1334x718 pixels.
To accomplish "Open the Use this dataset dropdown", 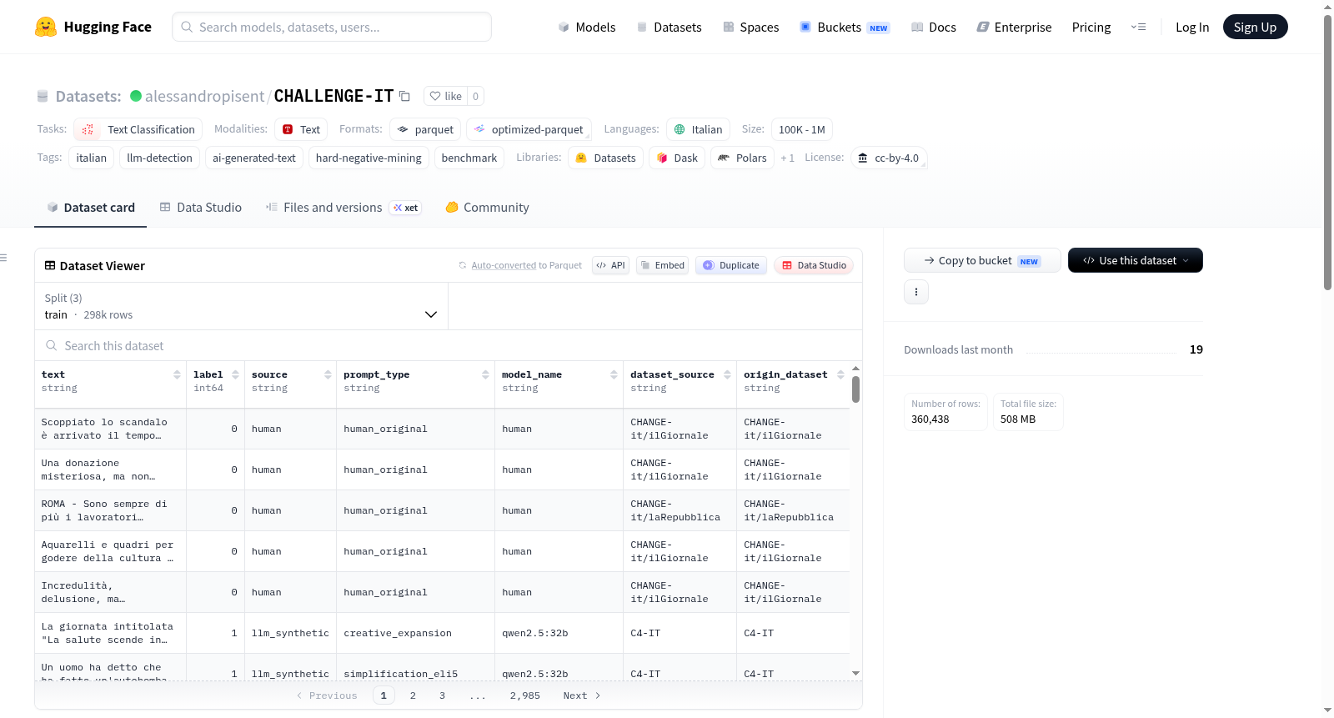I will (1136, 260).
